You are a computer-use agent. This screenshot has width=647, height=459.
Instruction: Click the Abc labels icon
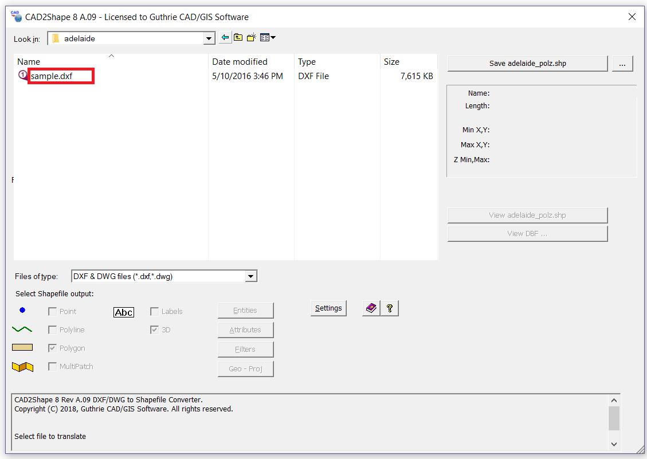coord(124,312)
